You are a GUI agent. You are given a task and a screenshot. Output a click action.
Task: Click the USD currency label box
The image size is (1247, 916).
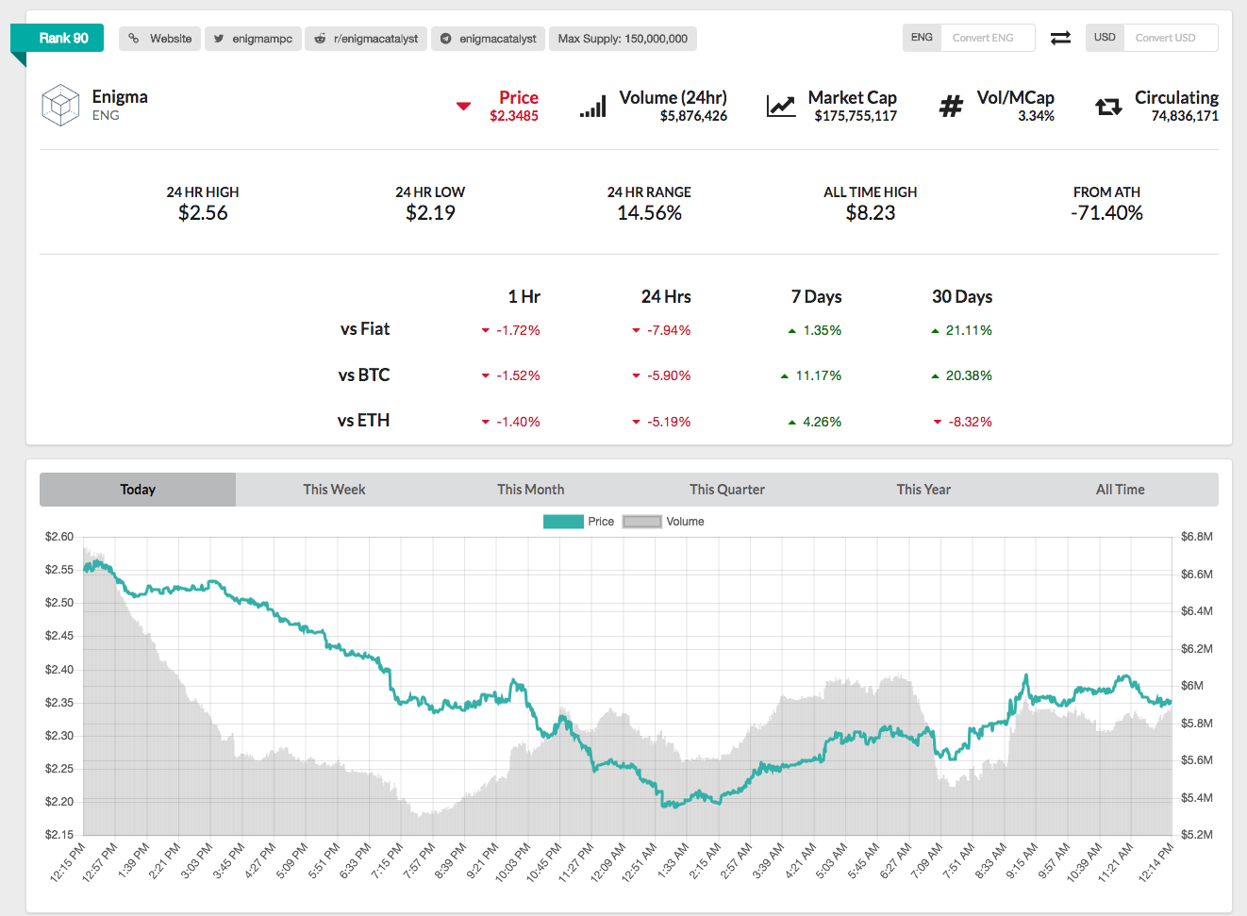point(1105,38)
